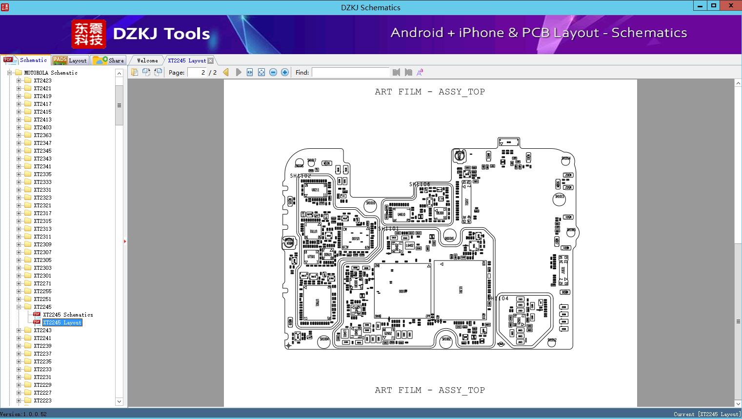
Task: Click the page number input field
Action: click(197, 72)
